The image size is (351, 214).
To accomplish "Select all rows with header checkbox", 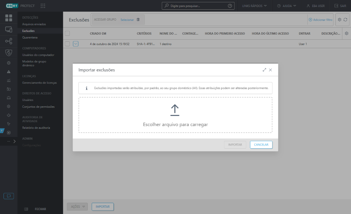I will click(67, 33).
